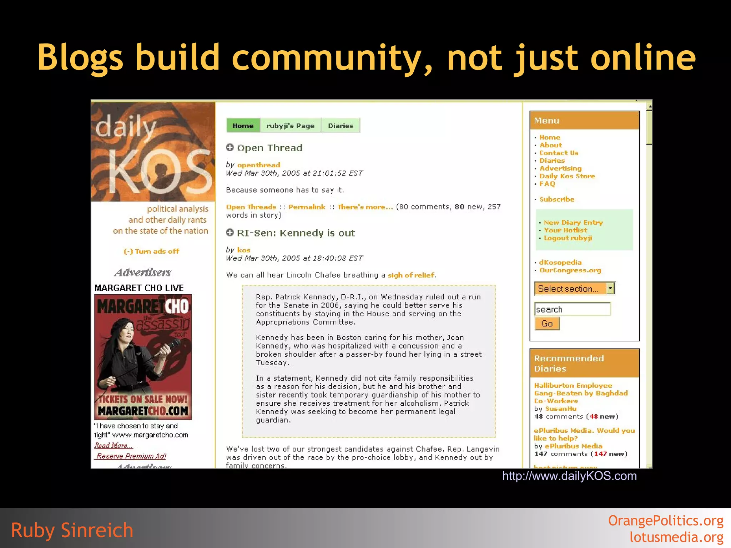Open Home in the Menu sidebar
The height and width of the screenshot is (548, 731).
550,137
